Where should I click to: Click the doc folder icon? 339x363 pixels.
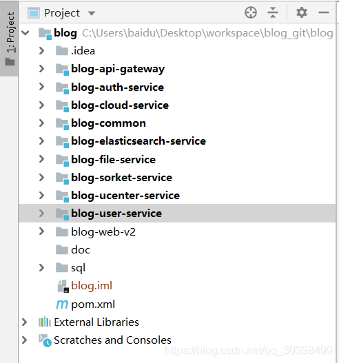pyautogui.click(x=62, y=250)
